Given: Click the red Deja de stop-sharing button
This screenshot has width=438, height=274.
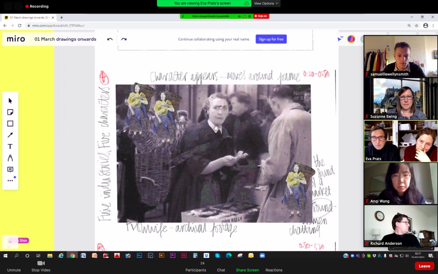Looking at the screenshot, I should [x=261, y=16].
